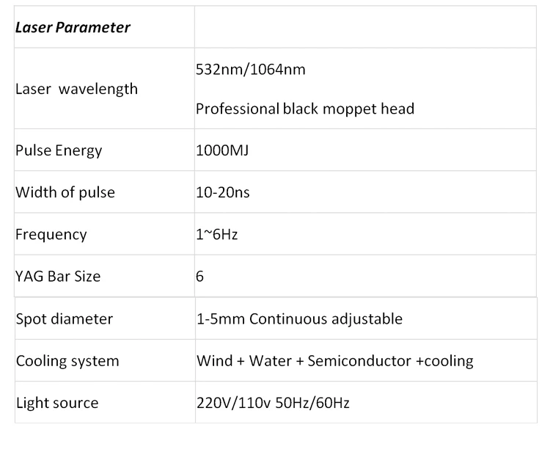Click the YAG Bar Size value "6"

pos(200,277)
